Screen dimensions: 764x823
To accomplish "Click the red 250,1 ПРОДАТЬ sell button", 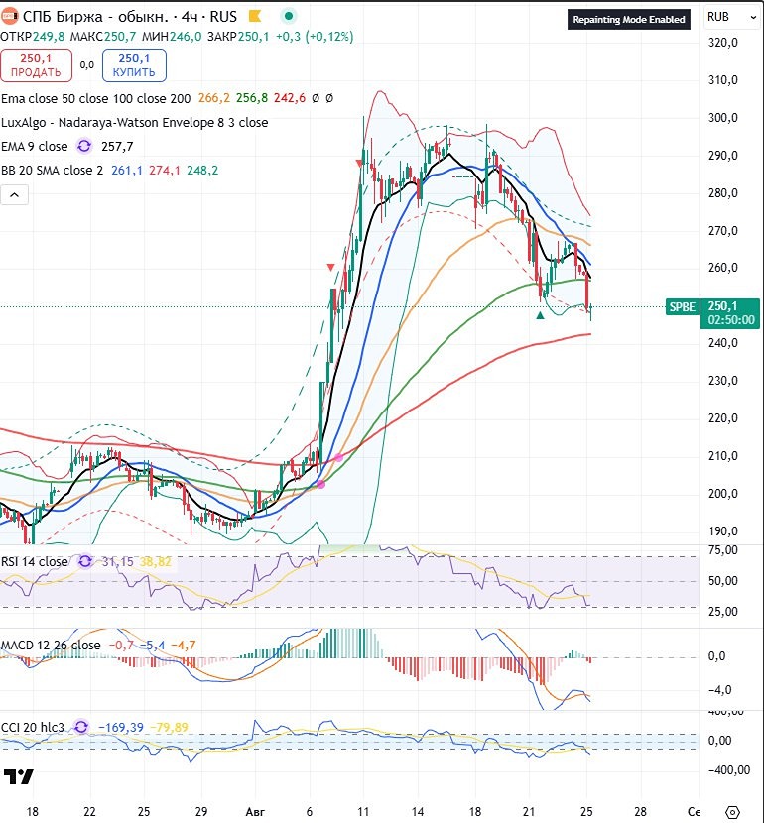I will 36,65.
